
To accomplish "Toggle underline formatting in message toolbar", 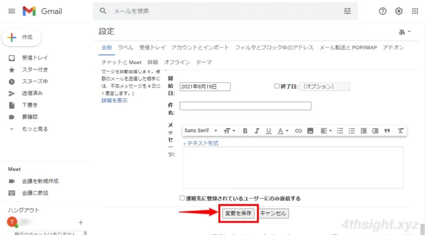I will click(x=269, y=131).
